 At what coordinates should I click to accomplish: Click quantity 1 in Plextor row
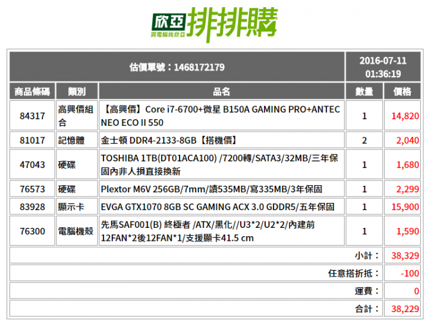pyautogui.click(x=364, y=189)
